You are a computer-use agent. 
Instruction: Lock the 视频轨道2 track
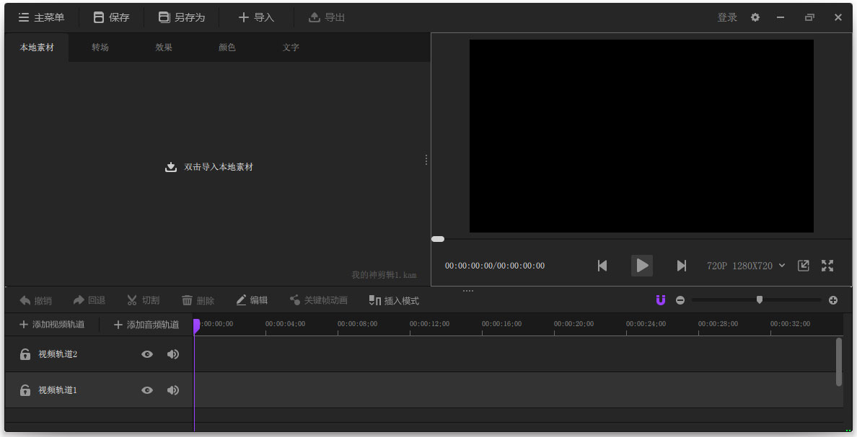pos(25,354)
